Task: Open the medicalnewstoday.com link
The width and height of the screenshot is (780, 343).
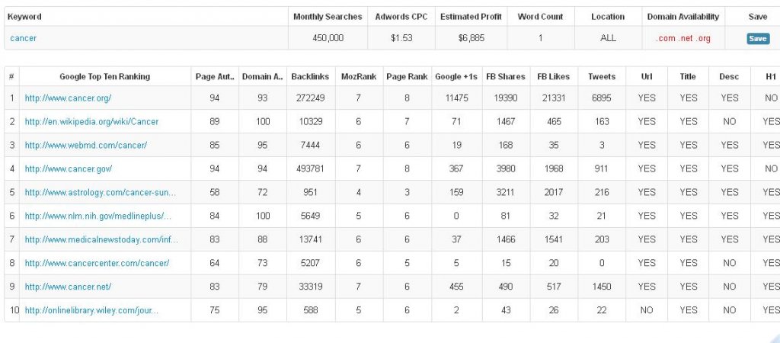Action: point(101,239)
